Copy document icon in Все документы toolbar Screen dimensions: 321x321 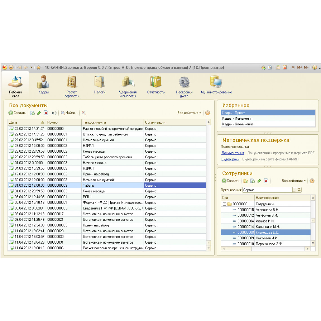tap(32, 113)
